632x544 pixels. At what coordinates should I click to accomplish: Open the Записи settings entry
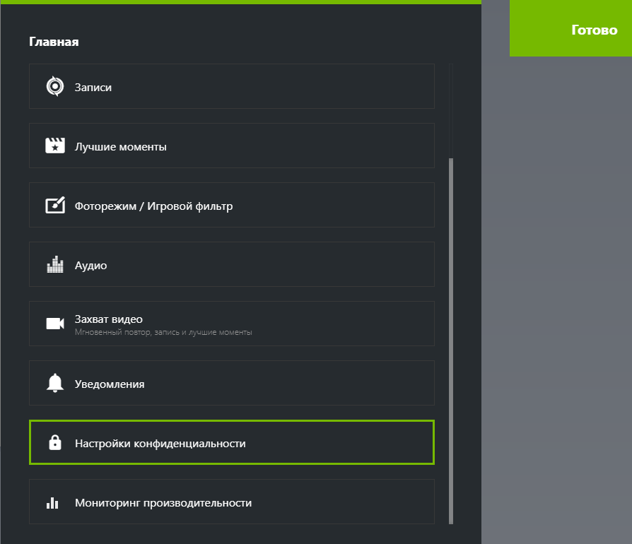tap(231, 87)
